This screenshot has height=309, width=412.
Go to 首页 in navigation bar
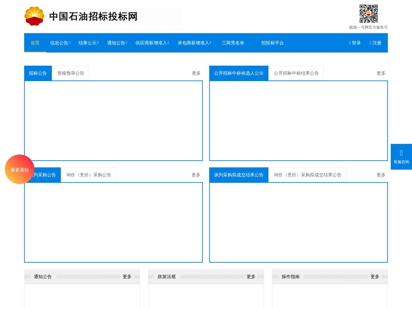(35, 43)
